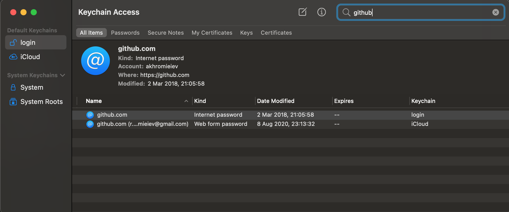The image size is (509, 212).
Task: Collapse the System Keychains section chevron
Action: [x=63, y=75]
